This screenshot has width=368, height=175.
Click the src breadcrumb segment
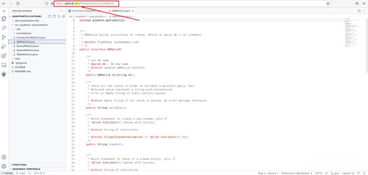click(x=71, y=17)
